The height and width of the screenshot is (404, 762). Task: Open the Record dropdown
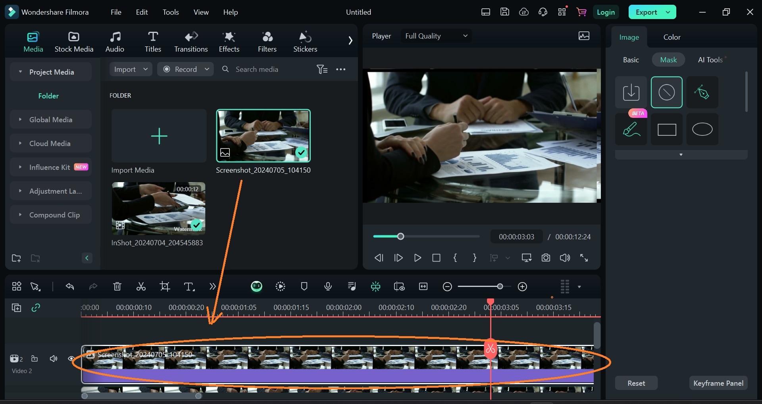click(x=185, y=69)
